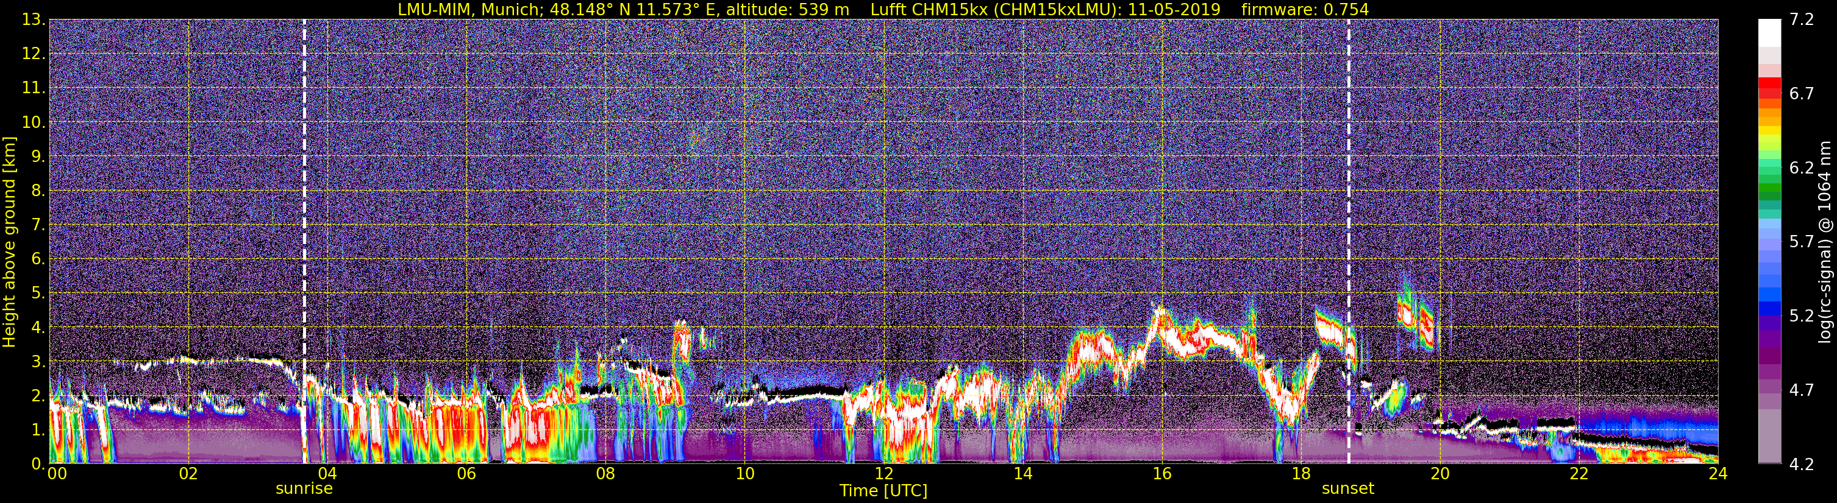Click the colorbar value '6.7'
The width and height of the screenshot is (1837, 503).
coord(1802,94)
